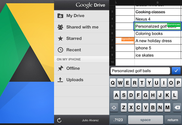The width and height of the screenshot is (182, 125).
Task: Select the Personalized golf balls cell
Action: (158, 26)
